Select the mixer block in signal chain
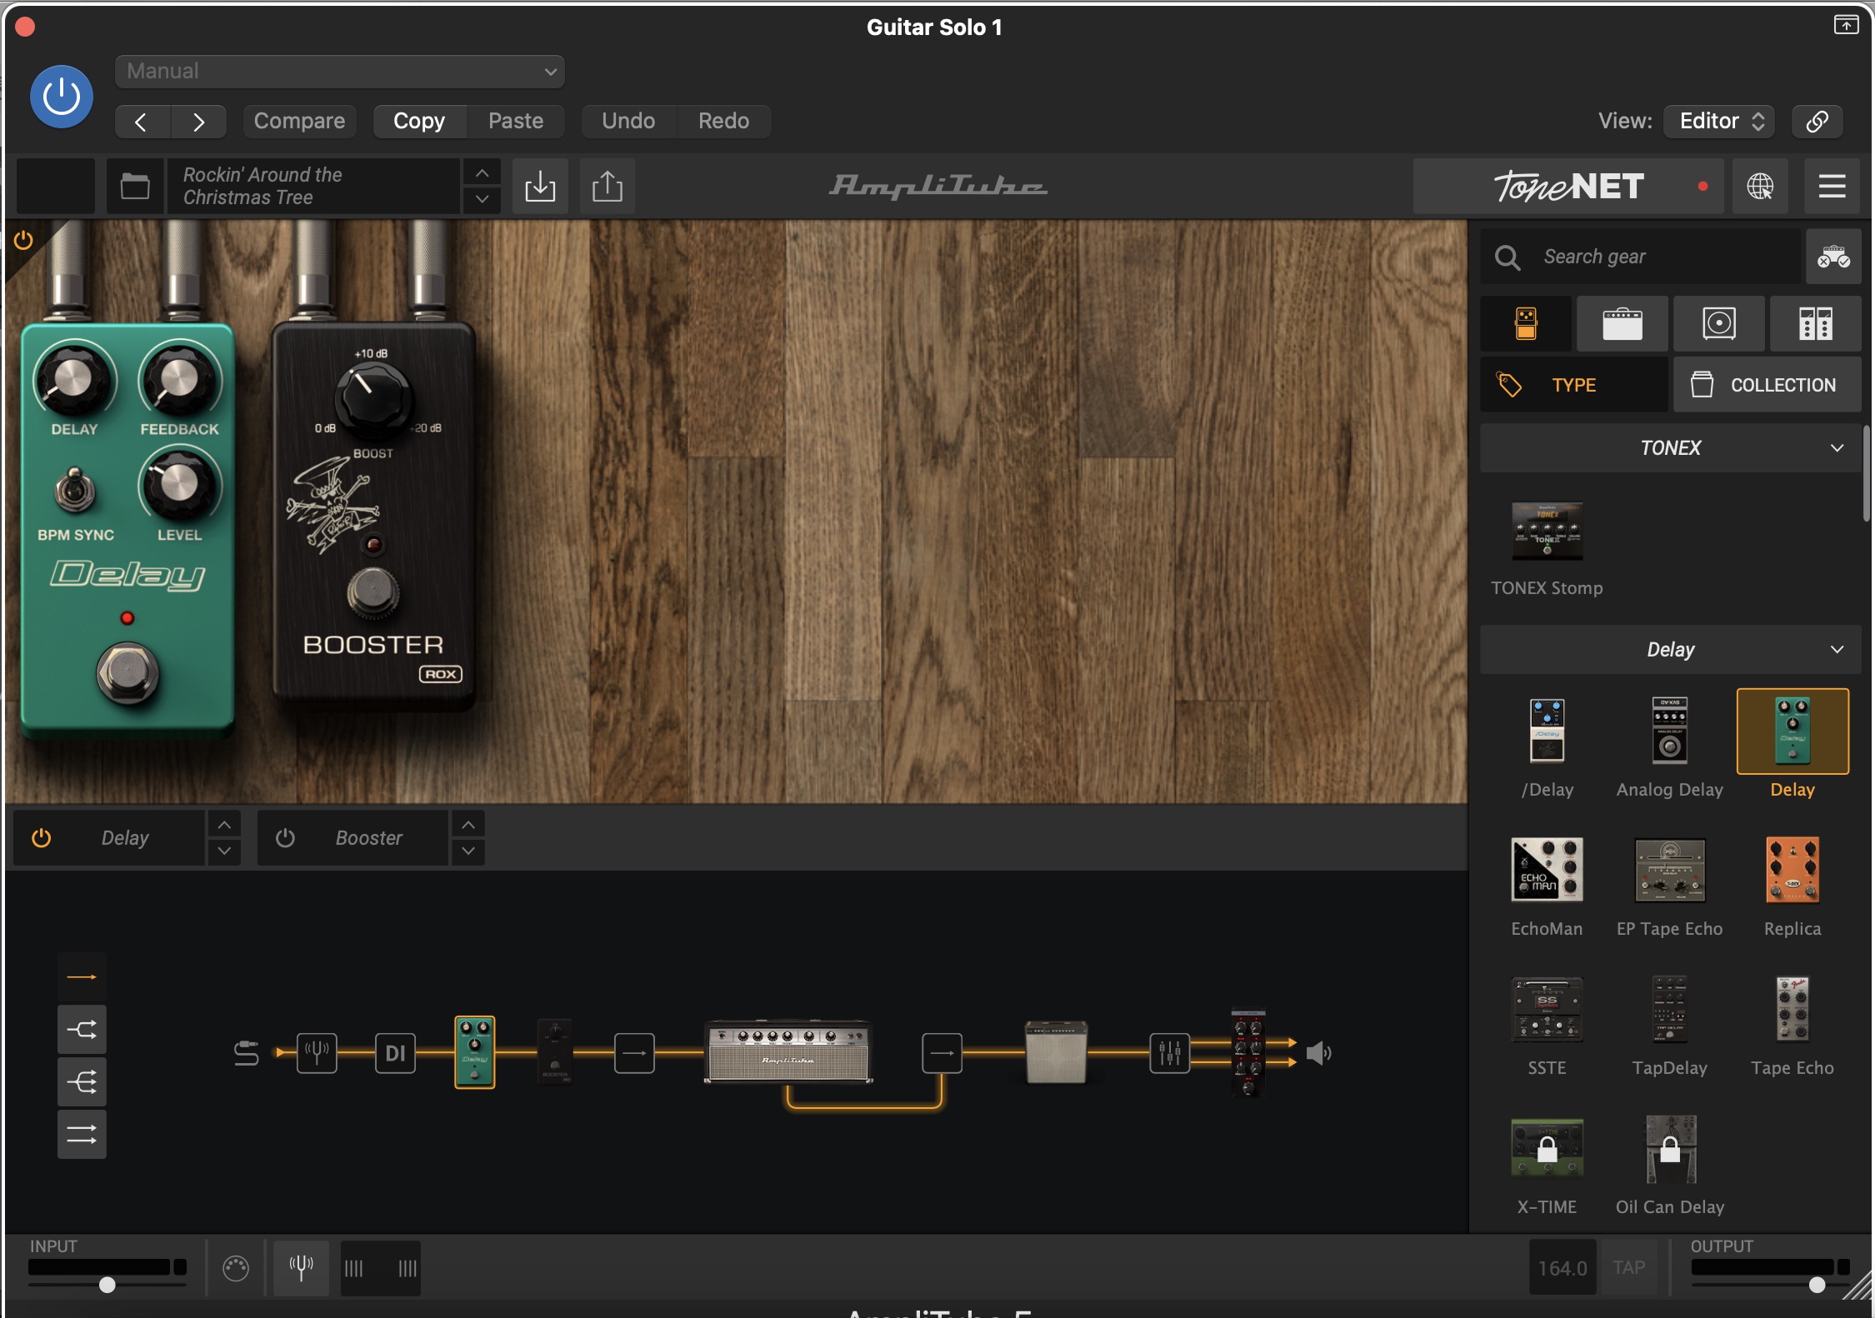 (1169, 1053)
